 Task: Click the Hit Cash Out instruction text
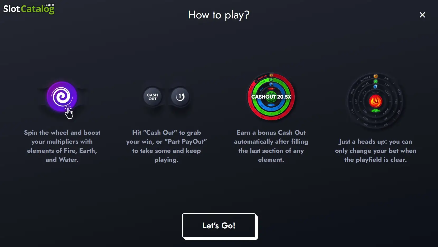[x=166, y=146]
